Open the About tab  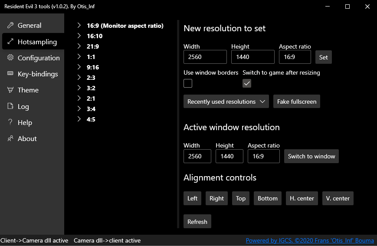pyautogui.click(x=33, y=138)
